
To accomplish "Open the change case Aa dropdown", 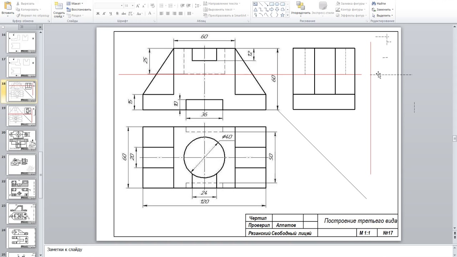I will click(x=140, y=14).
